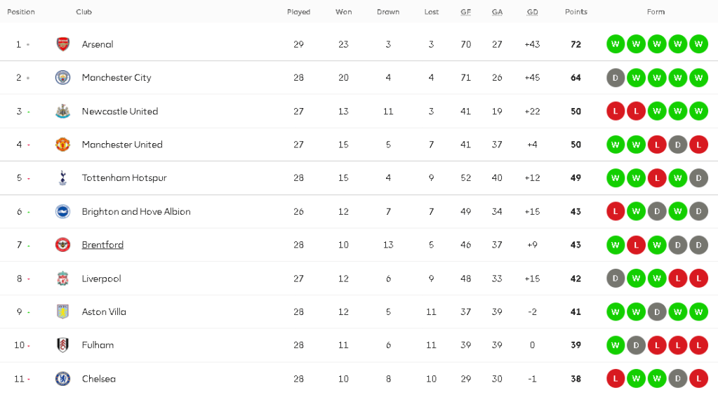Click the GD column header
The height and width of the screenshot is (395, 718).
tap(532, 12)
